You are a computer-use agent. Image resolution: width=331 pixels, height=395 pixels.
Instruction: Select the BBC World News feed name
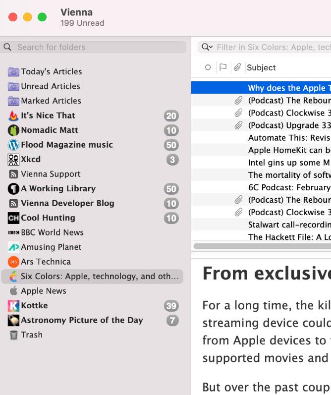(x=52, y=232)
